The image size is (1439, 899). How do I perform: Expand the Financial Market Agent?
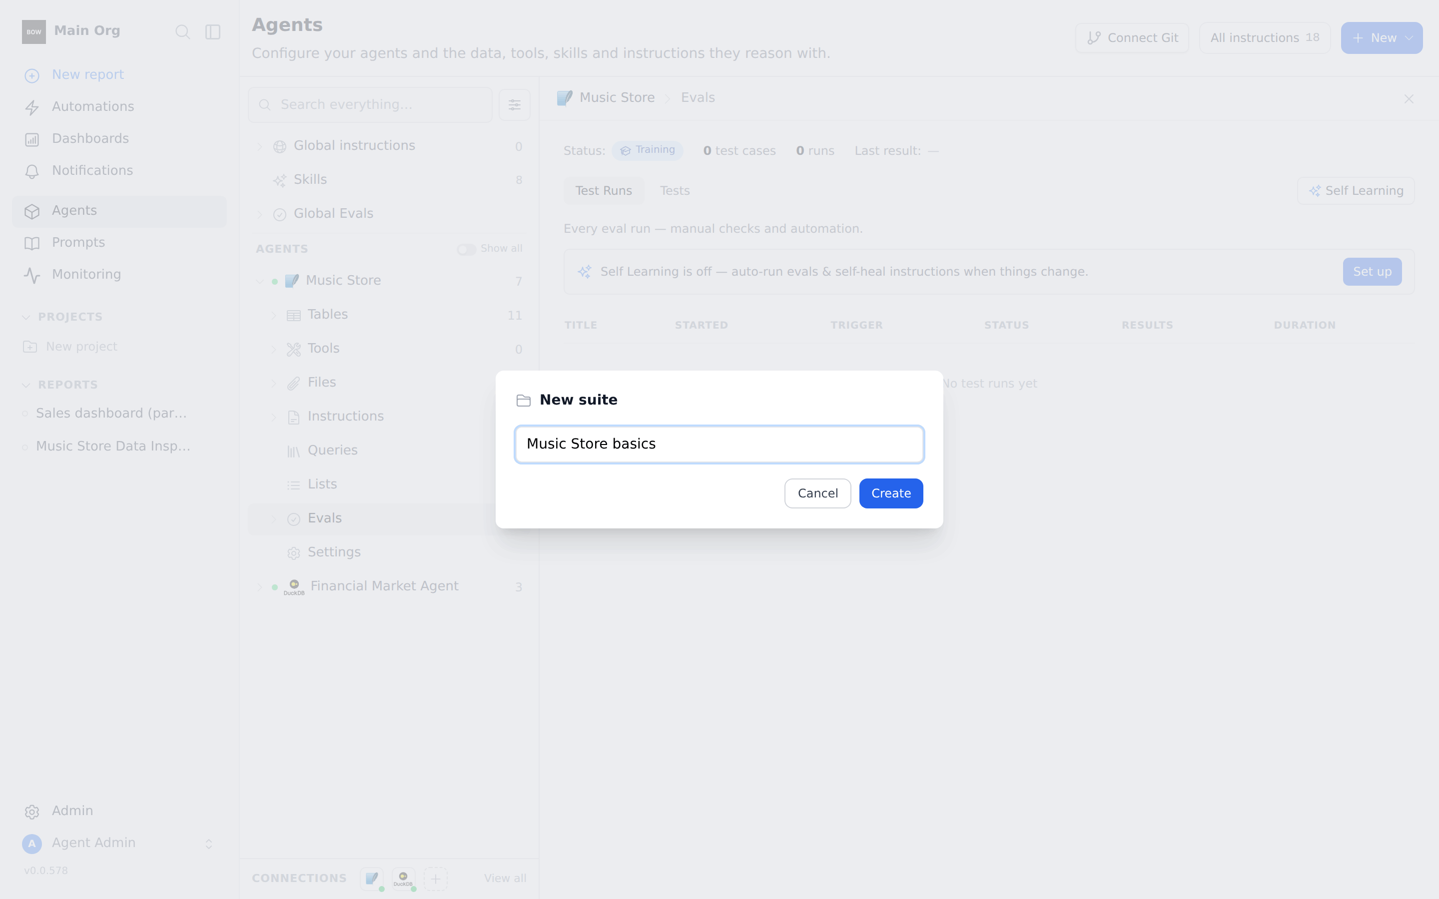[259, 587]
